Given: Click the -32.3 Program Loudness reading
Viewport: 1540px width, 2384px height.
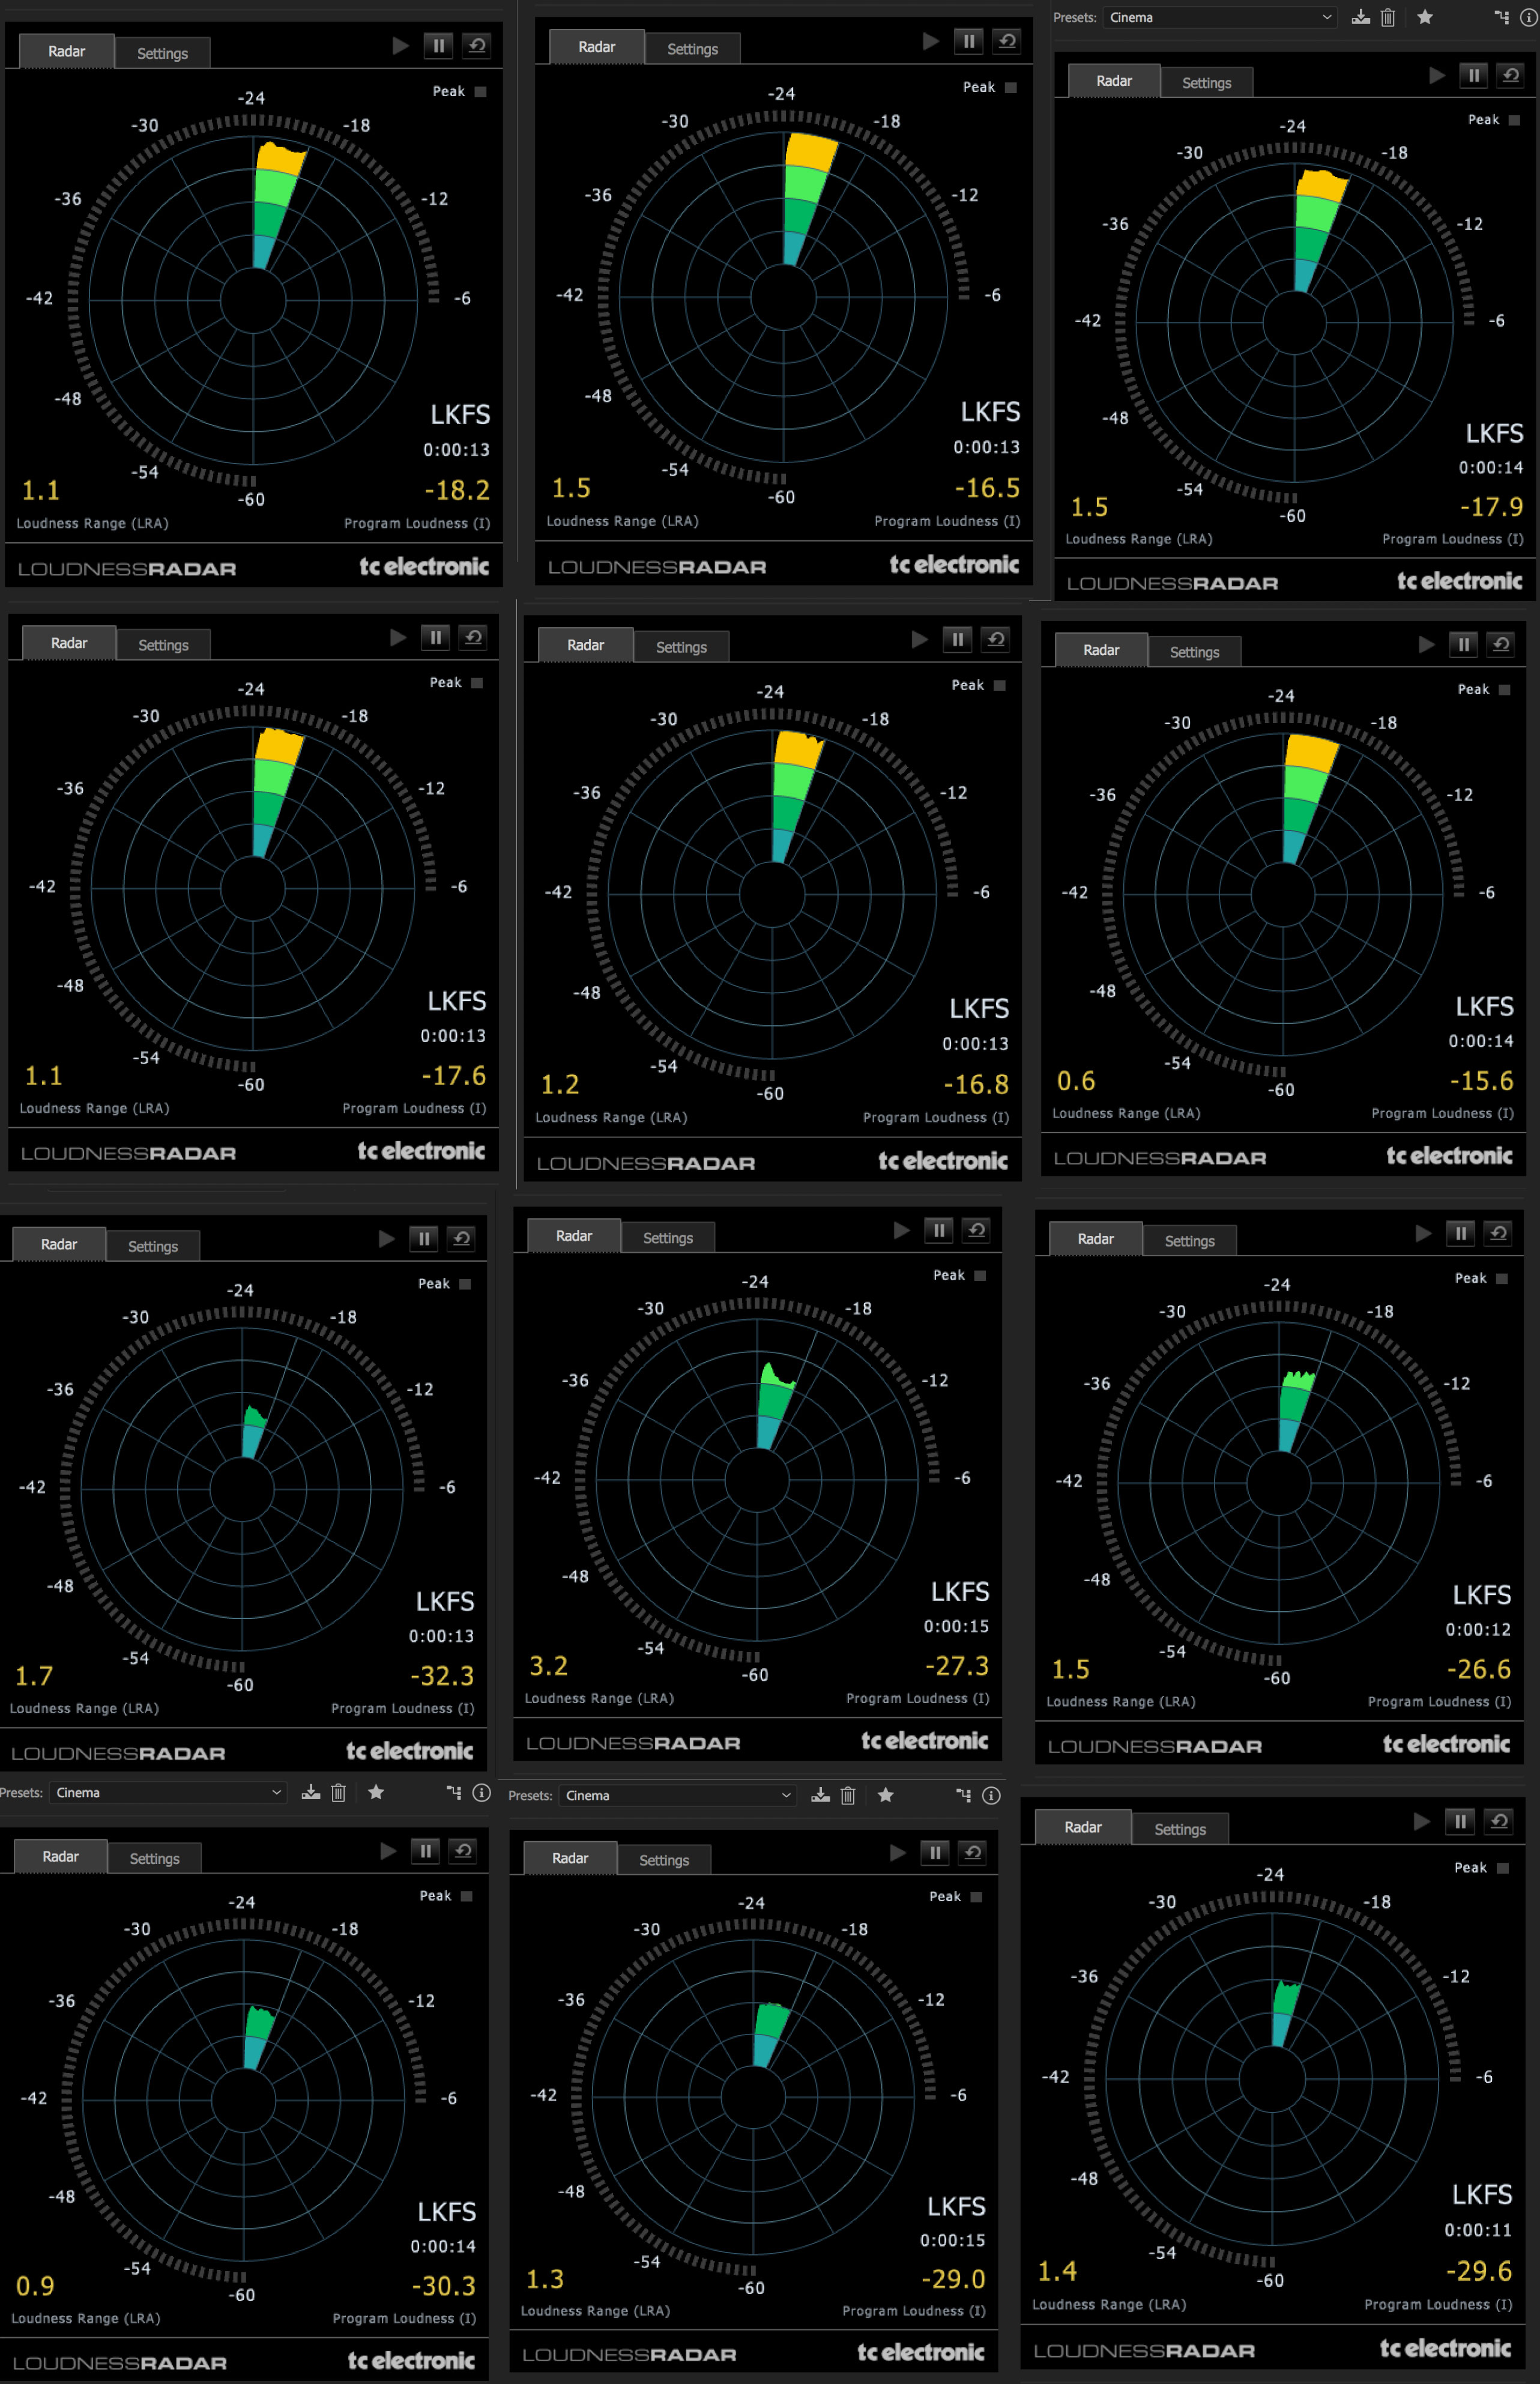Looking at the screenshot, I should point(442,1676).
